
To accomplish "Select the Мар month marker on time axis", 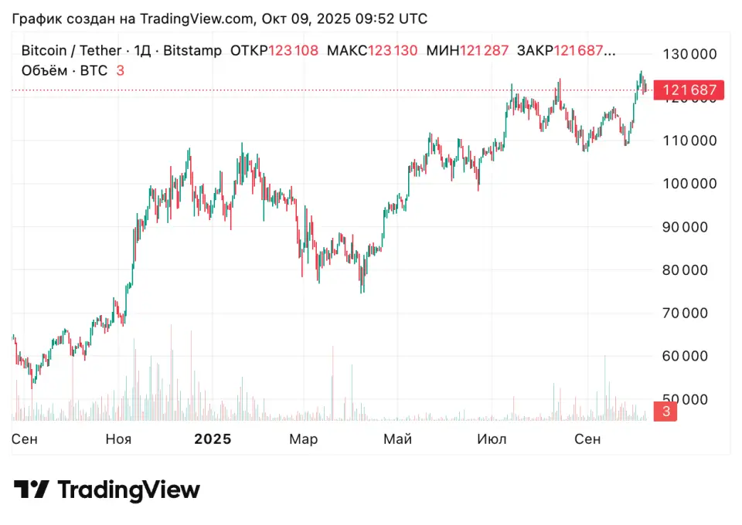I will tap(303, 439).
